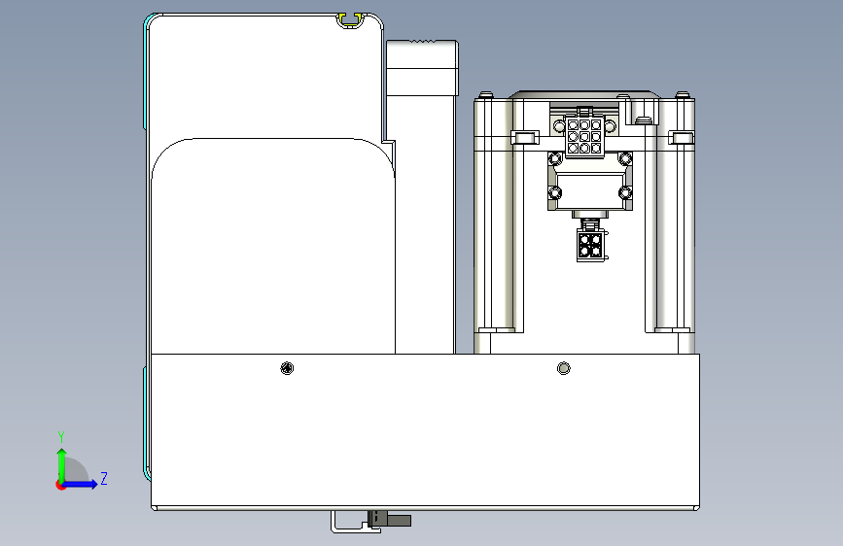843x546 pixels.
Task: Click the blue Z axis arrow of the triad
Action: 80,484
